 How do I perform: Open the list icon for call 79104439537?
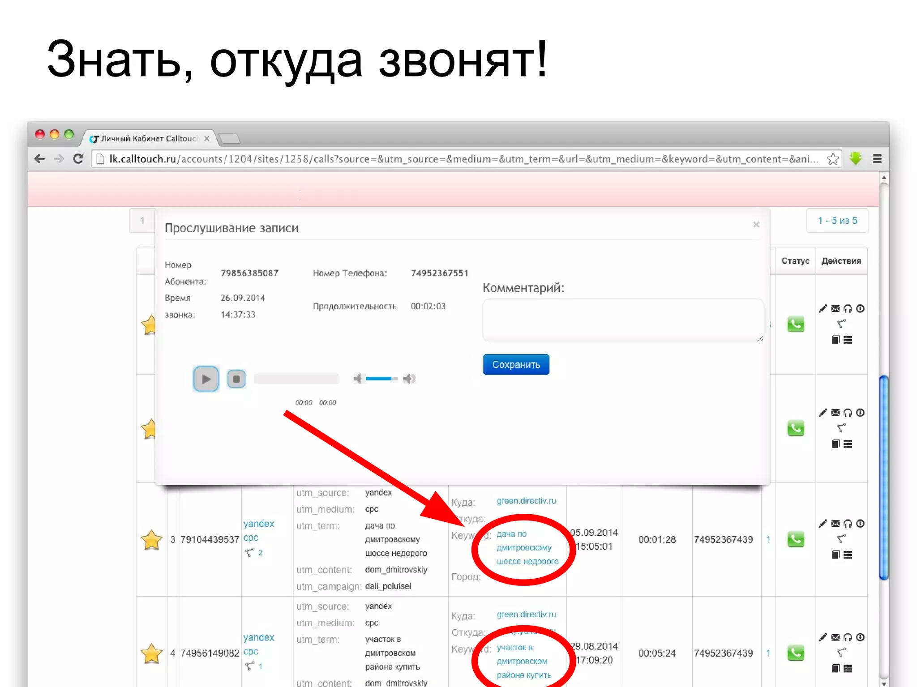coord(848,555)
